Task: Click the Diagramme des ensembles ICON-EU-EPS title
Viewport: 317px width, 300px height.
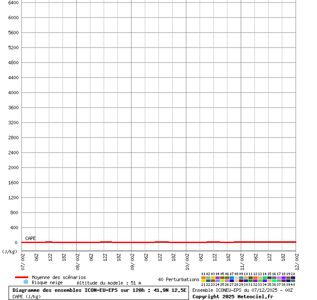Action: [99, 290]
